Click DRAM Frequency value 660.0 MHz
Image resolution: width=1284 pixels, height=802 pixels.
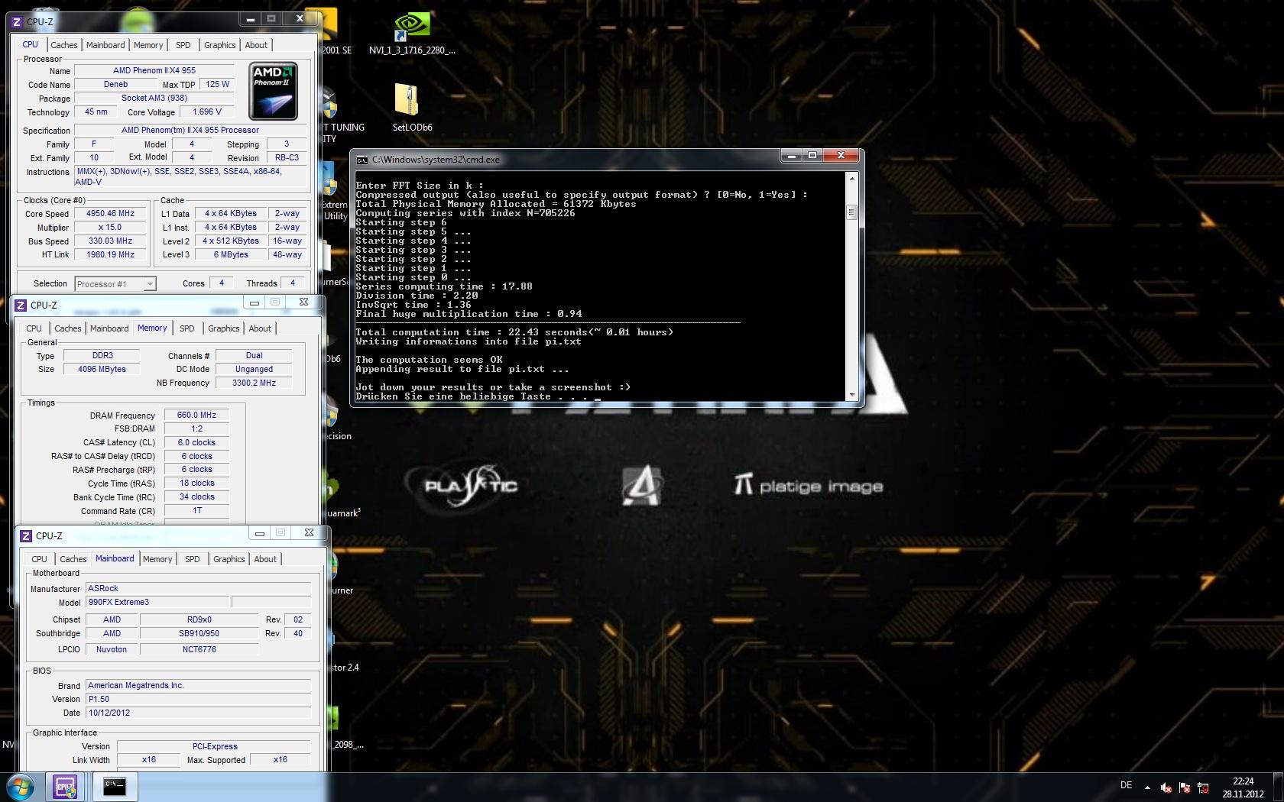click(x=196, y=416)
